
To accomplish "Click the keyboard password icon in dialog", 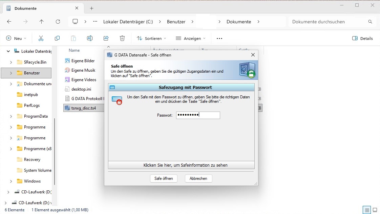I will coord(117,100).
